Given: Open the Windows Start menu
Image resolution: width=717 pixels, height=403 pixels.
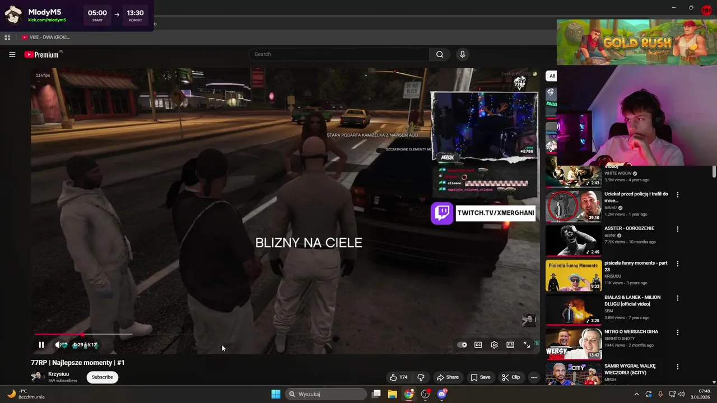Looking at the screenshot, I should pos(276,394).
